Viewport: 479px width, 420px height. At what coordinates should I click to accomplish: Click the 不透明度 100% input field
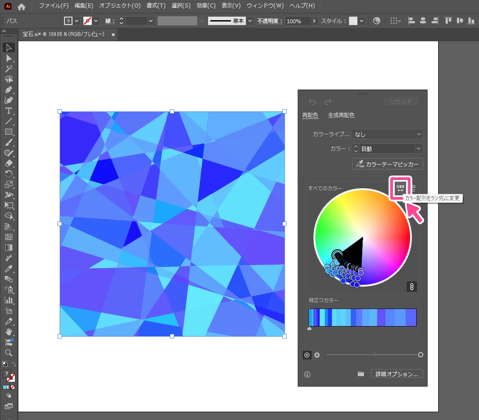pyautogui.click(x=297, y=21)
